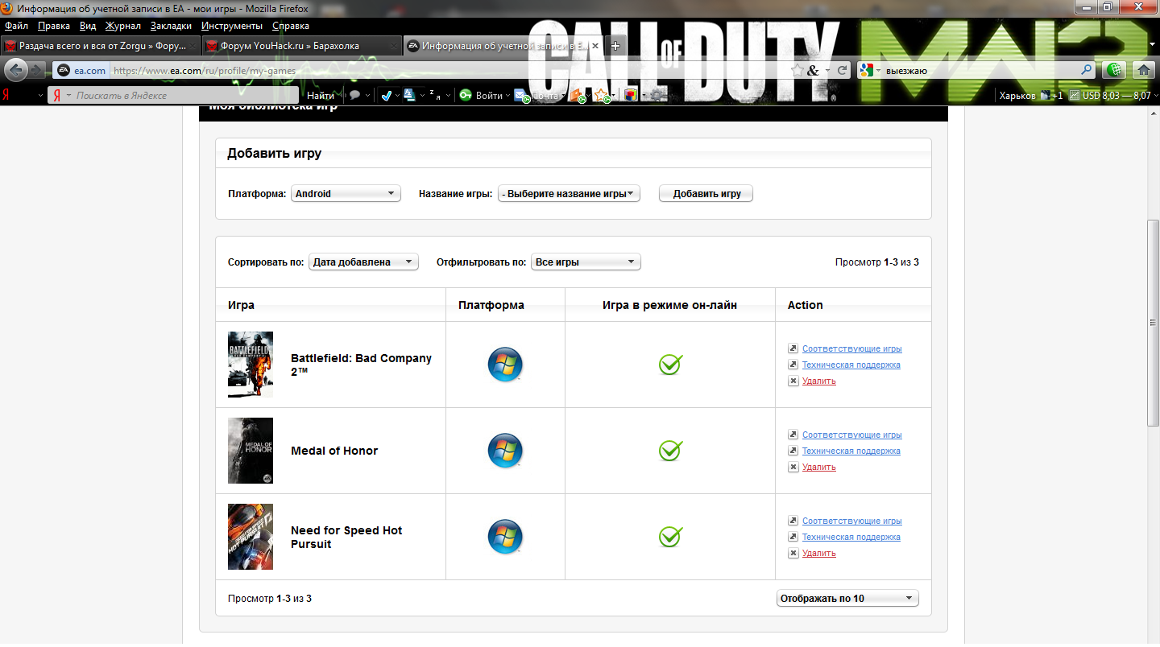Switch to the Раздача всего и вся от Zorgu tab

pos(100,46)
